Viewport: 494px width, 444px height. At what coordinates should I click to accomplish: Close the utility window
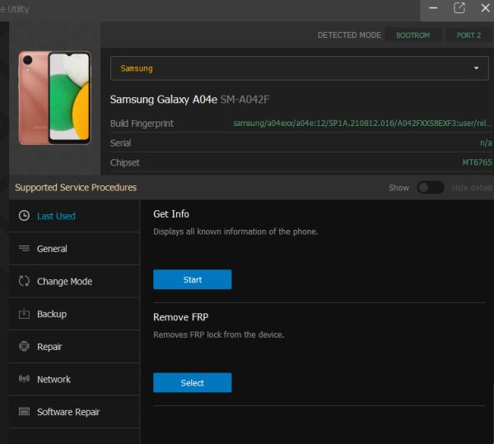[x=485, y=8]
